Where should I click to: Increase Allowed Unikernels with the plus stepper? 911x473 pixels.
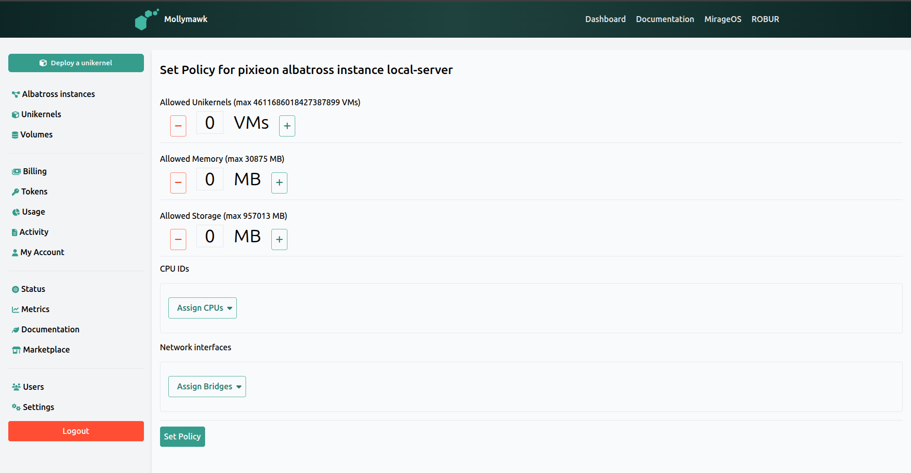pyautogui.click(x=287, y=125)
